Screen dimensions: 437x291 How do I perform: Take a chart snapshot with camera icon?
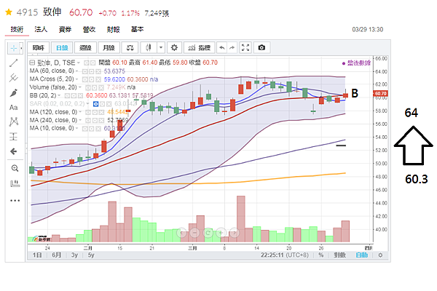[x=261, y=47]
